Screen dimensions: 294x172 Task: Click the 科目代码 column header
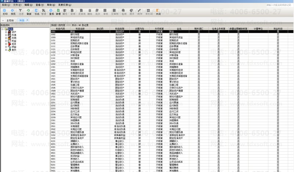[x=60, y=28]
